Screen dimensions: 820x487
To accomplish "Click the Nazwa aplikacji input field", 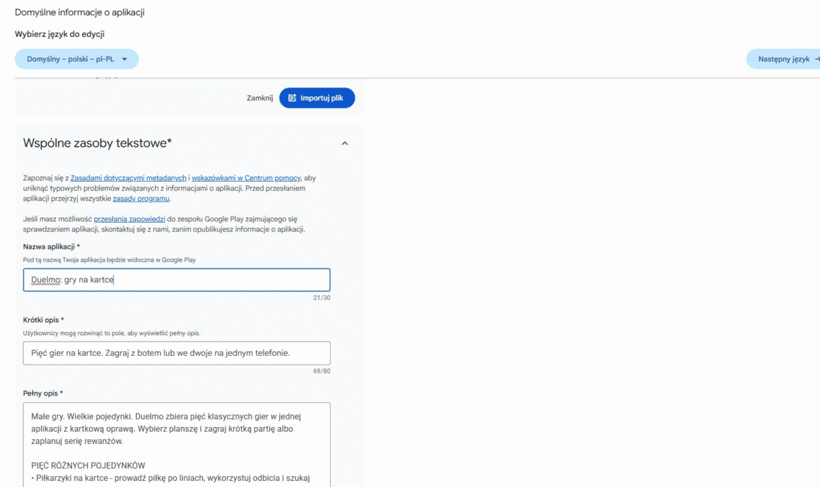I will (176, 280).
